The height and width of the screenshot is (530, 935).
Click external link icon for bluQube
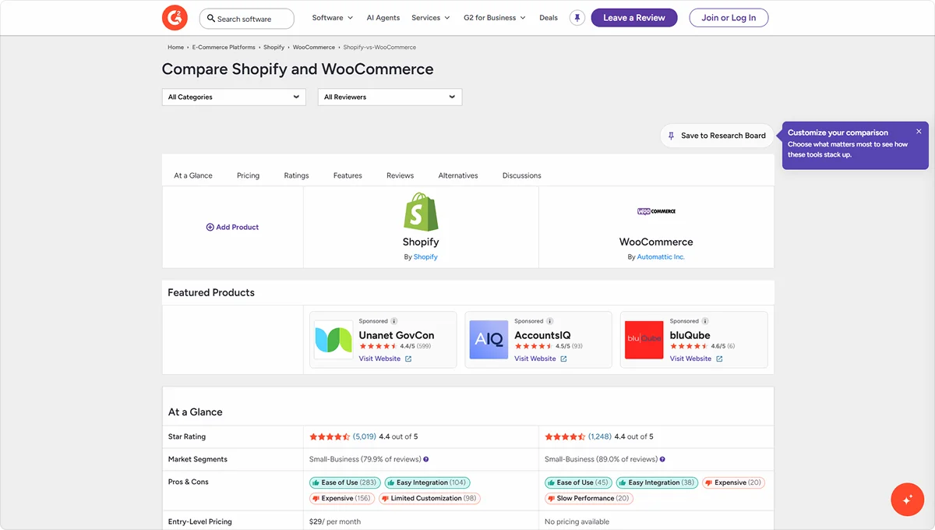(719, 359)
